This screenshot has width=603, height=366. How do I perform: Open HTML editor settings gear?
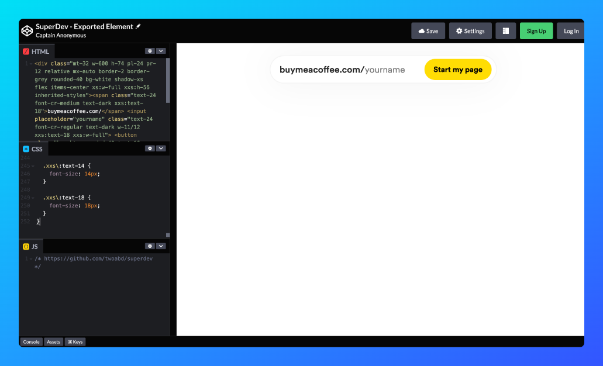point(150,51)
